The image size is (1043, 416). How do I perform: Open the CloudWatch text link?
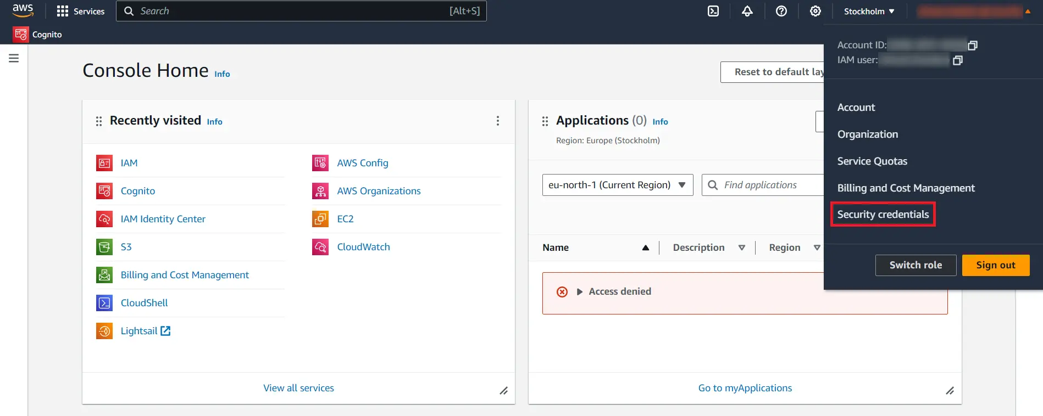coord(363,247)
